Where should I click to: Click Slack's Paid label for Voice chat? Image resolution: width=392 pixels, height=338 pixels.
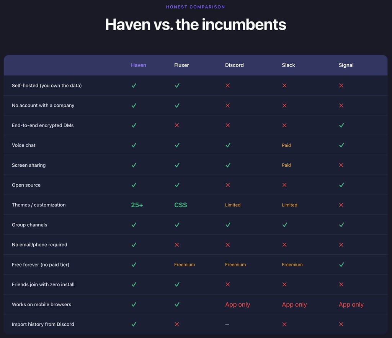286,145
